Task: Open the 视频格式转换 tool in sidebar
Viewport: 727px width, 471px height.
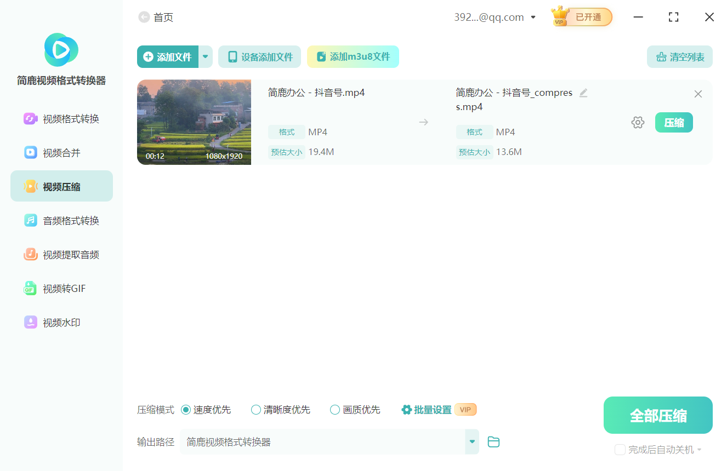Action: point(61,118)
